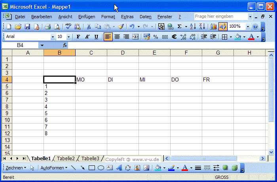Type a question in Frage hier eingeben box
This screenshot has height=182, width=277.
click(x=221, y=17)
